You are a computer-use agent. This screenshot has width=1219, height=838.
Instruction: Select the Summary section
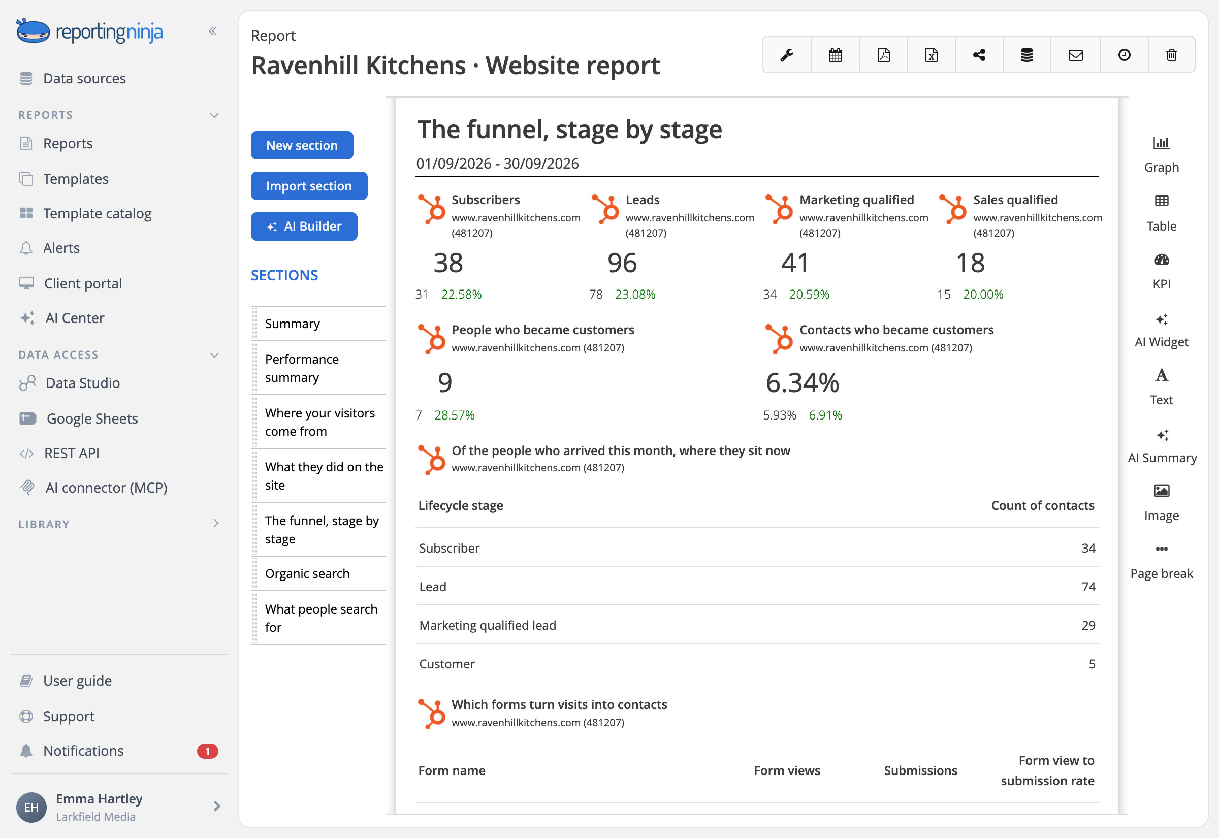319,324
